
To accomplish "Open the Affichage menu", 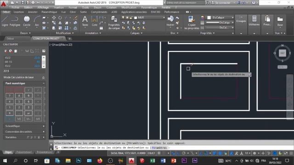I will click(43, 7).
